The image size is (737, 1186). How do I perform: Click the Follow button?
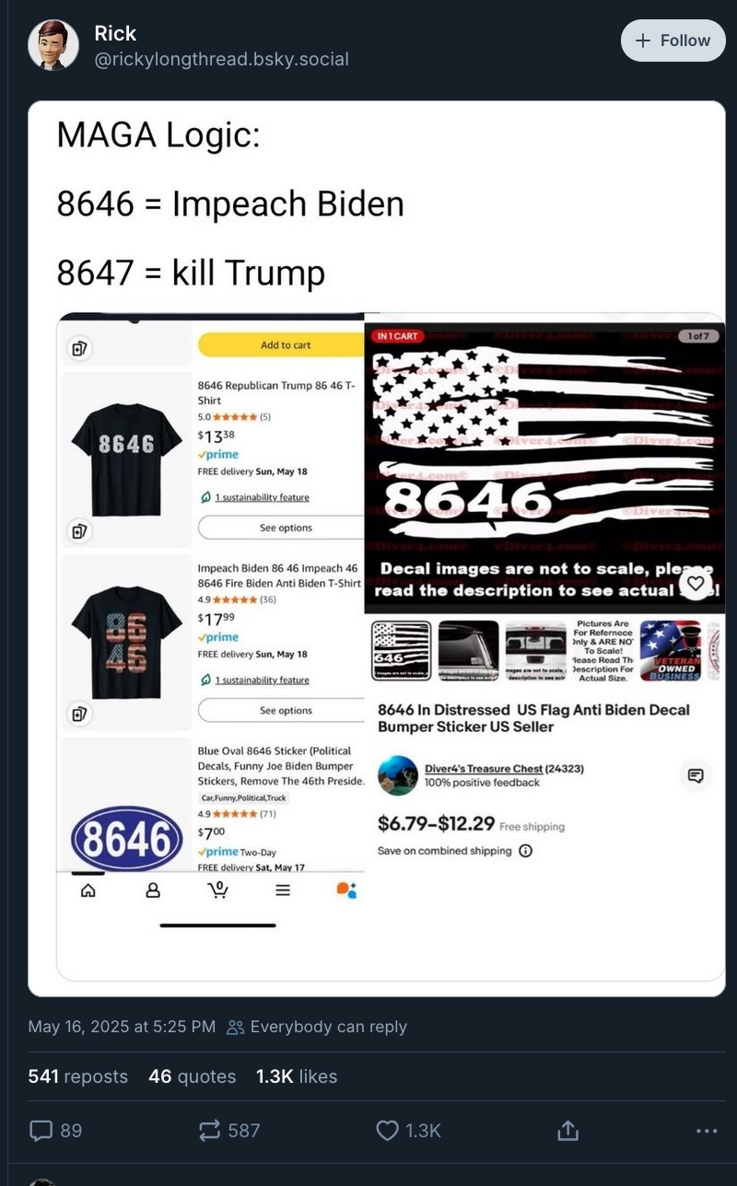(x=673, y=41)
